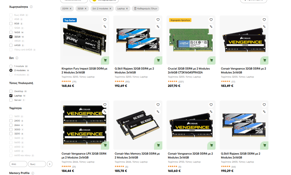Add Corsair Mac Memory to cart
This screenshot has height=175, width=291.
(x=158, y=145)
